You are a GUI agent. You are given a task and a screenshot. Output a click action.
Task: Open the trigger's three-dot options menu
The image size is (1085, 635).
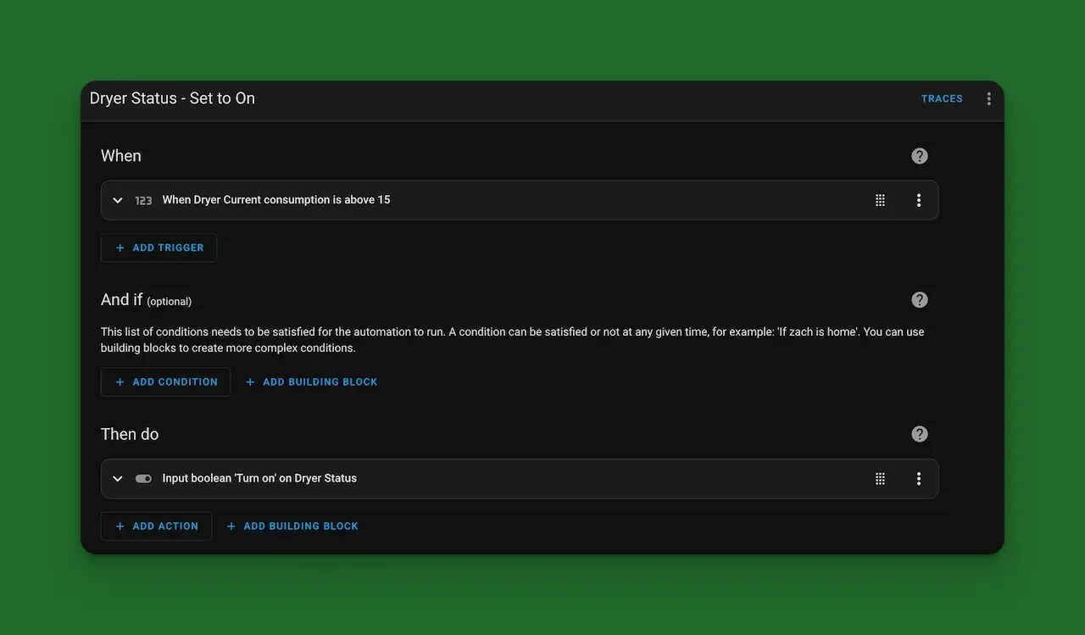pyautogui.click(x=918, y=200)
